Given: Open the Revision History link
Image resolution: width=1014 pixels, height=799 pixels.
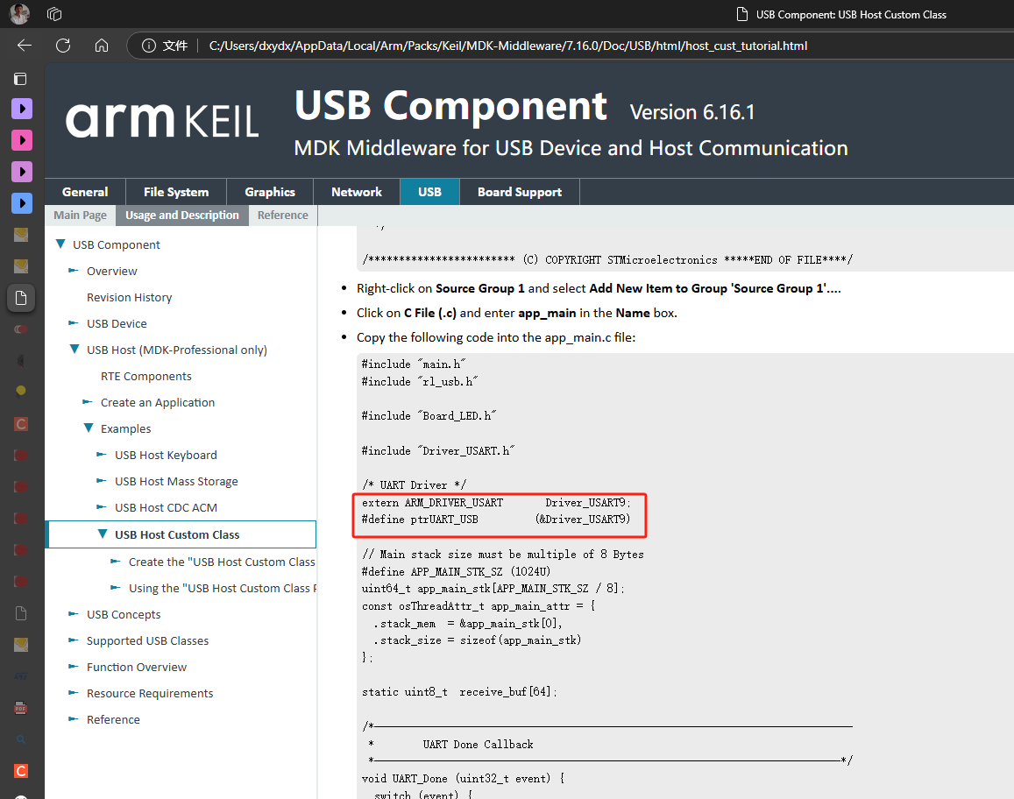Looking at the screenshot, I should pyautogui.click(x=130, y=297).
